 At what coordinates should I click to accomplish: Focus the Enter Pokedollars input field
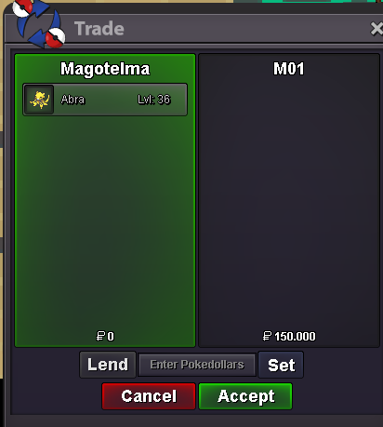[197, 365]
